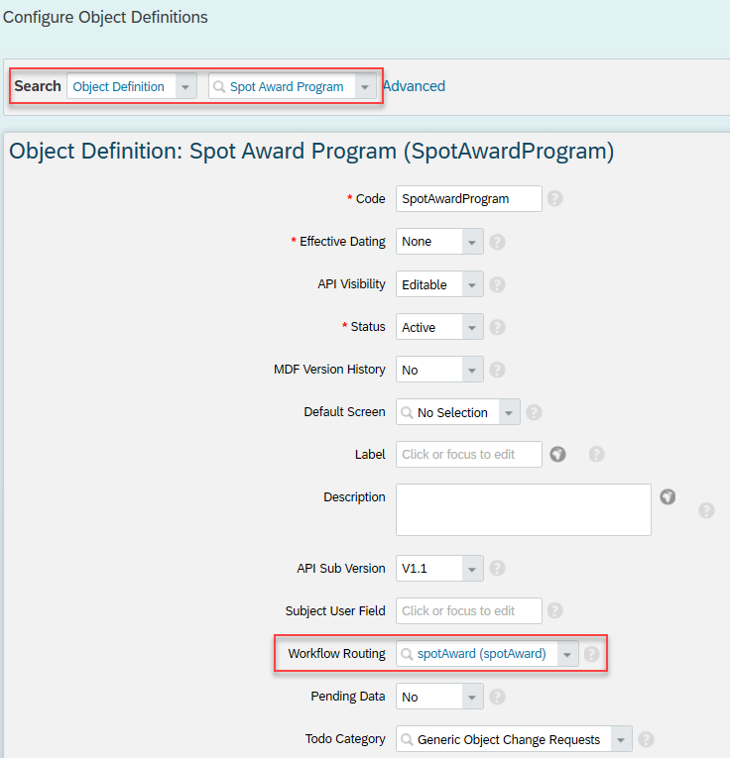
Task: Open help icon for Default Screen
Action: point(534,412)
